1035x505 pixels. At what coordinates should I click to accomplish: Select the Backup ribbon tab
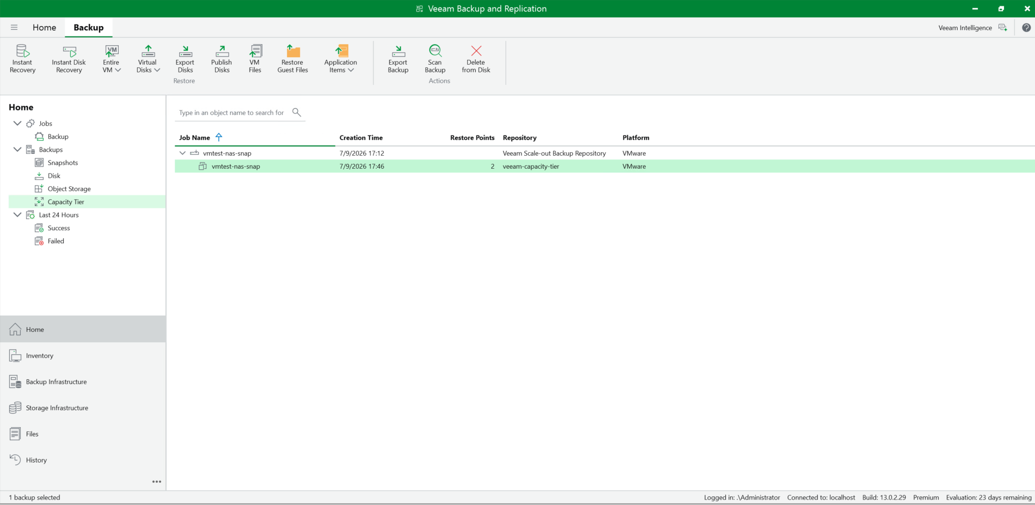89,28
